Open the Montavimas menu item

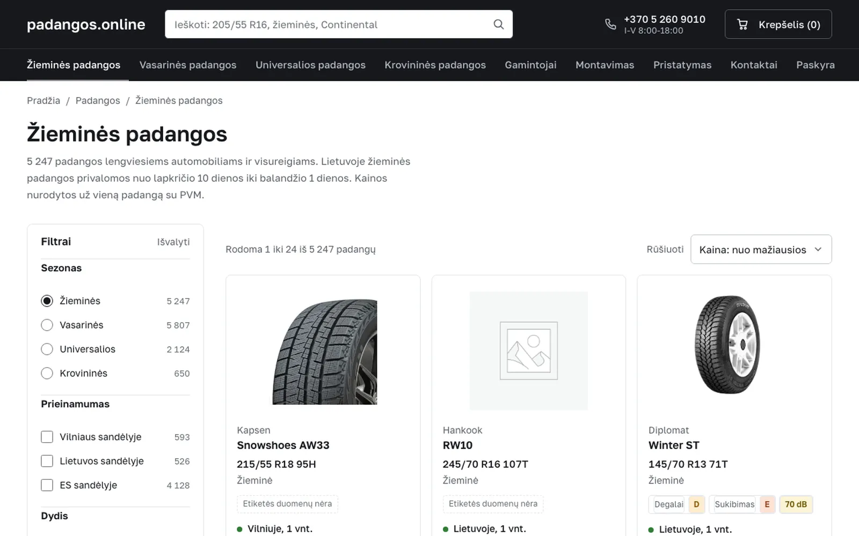[x=605, y=65]
